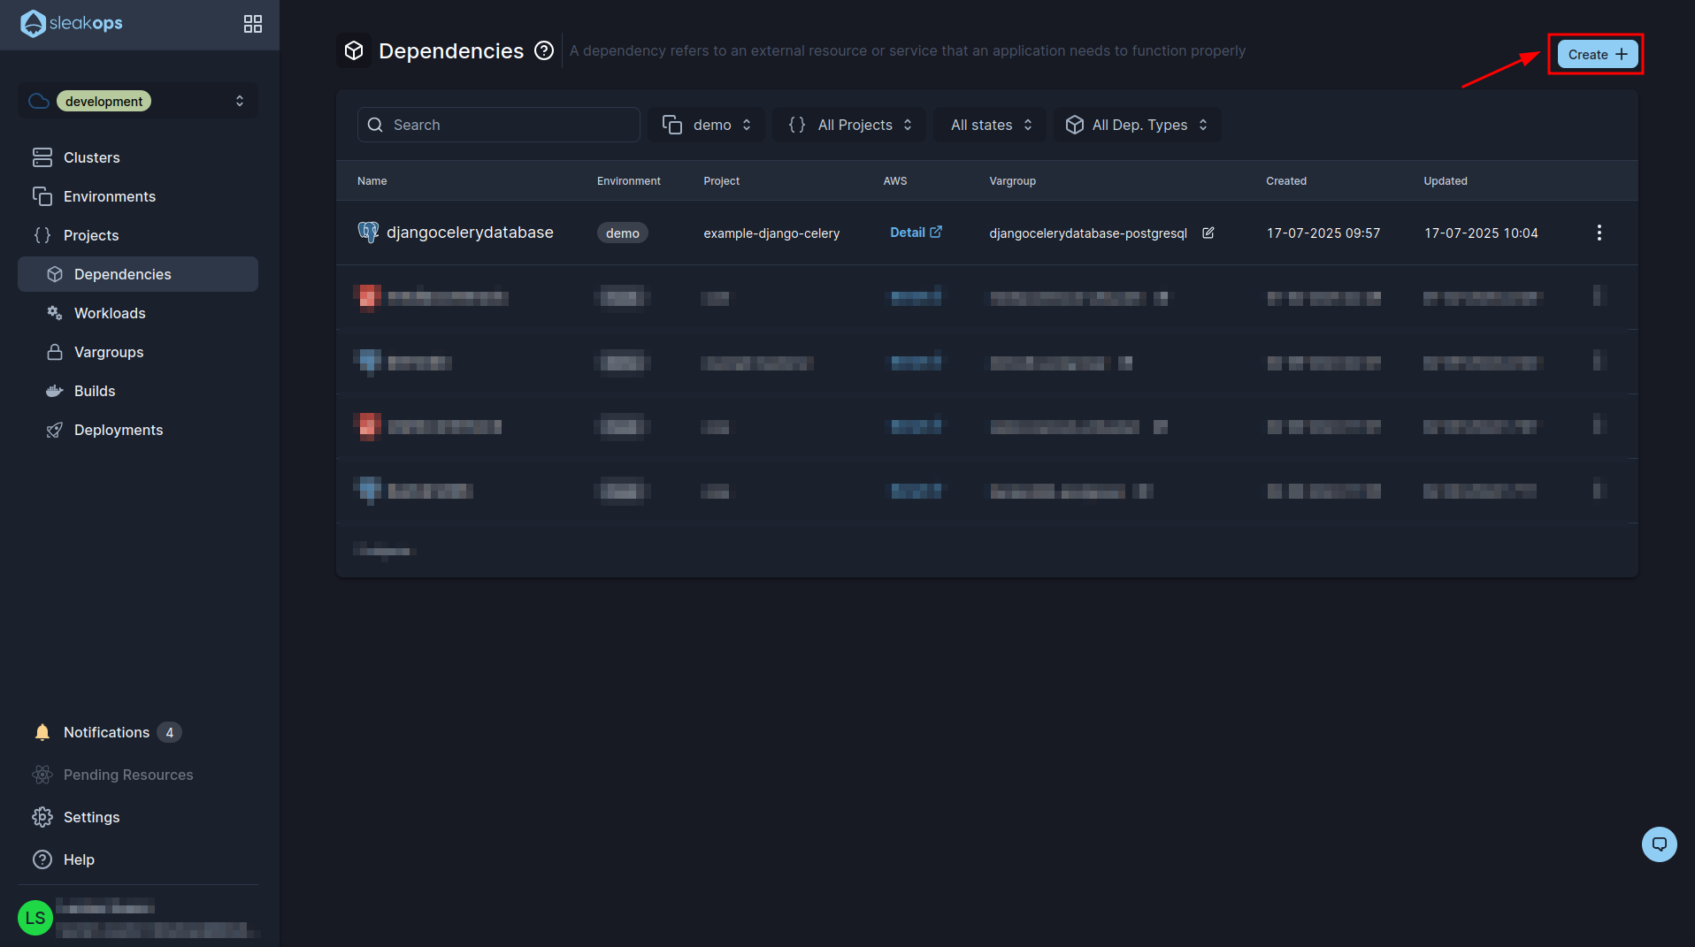
Task: Click the Dependencies header cube icon
Action: pyautogui.click(x=354, y=50)
